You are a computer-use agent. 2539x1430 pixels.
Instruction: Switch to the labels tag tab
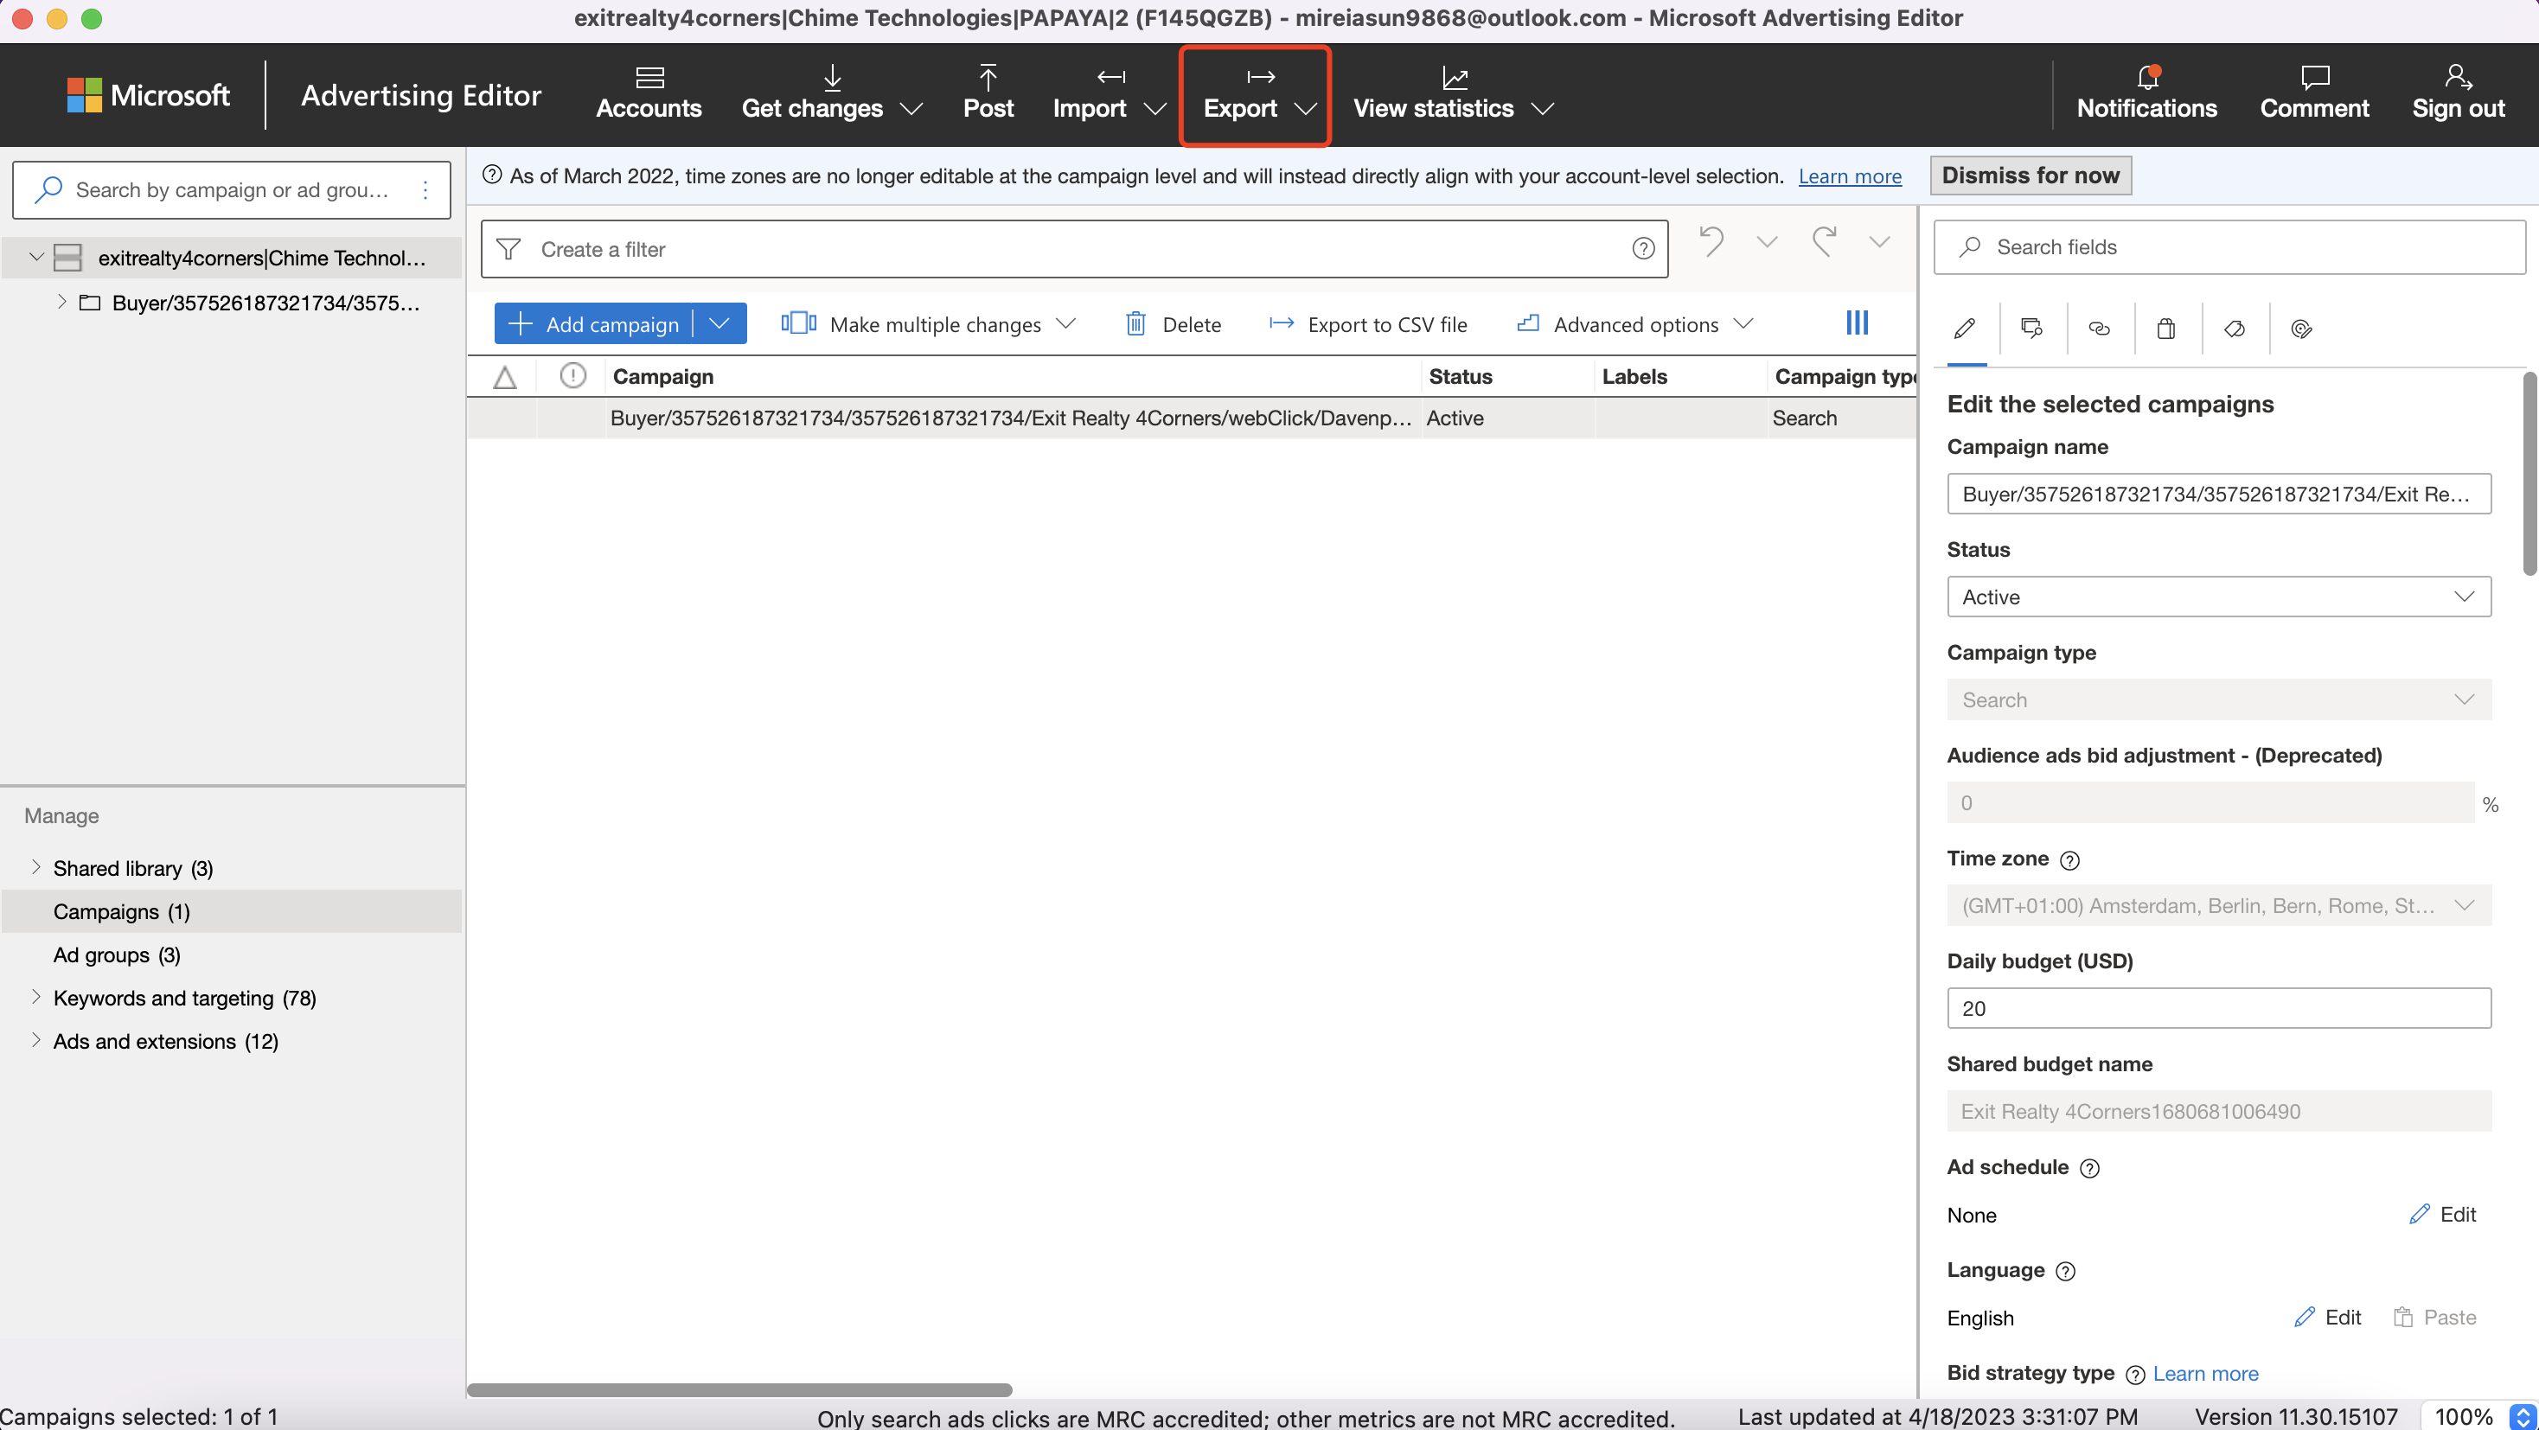tap(2235, 329)
